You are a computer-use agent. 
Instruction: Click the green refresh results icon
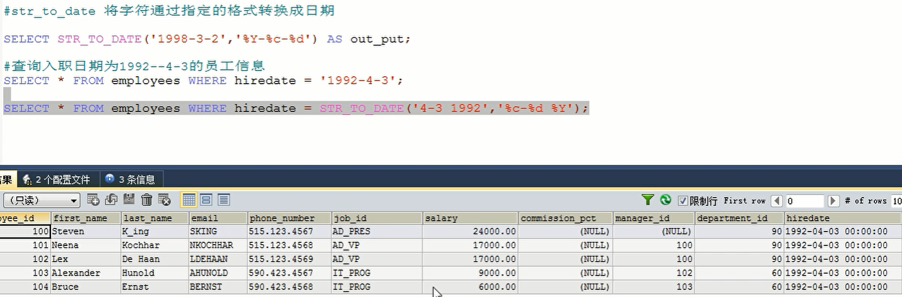[x=665, y=200]
